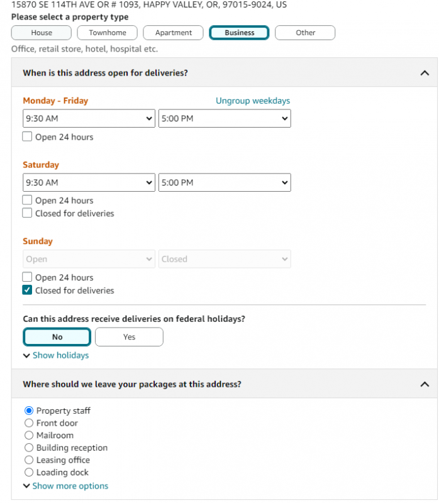Pick the Other property type

click(305, 33)
